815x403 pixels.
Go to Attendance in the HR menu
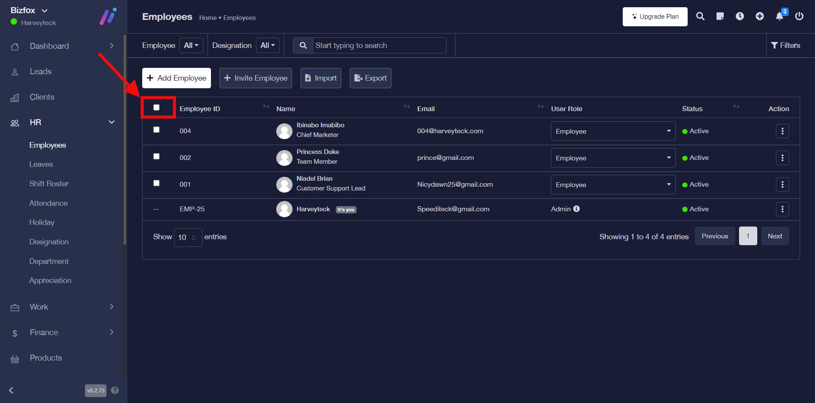coord(48,203)
